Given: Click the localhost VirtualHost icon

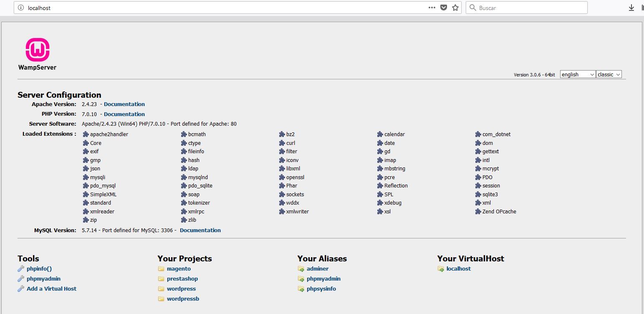Looking at the screenshot, I should coord(441,269).
